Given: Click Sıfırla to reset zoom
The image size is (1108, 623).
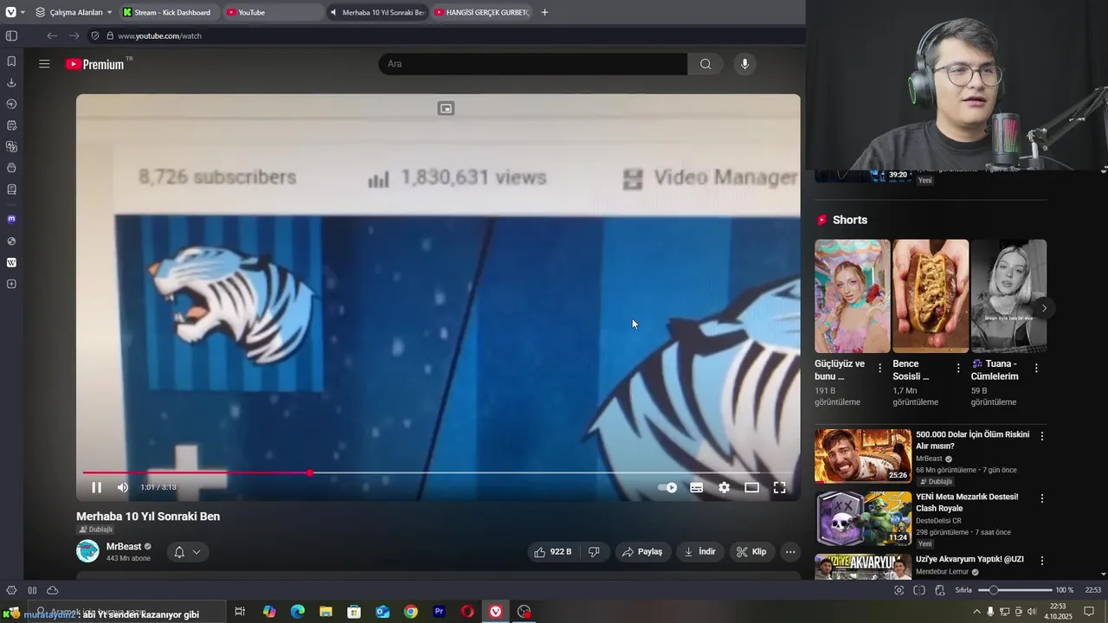Looking at the screenshot, I should click(x=963, y=590).
